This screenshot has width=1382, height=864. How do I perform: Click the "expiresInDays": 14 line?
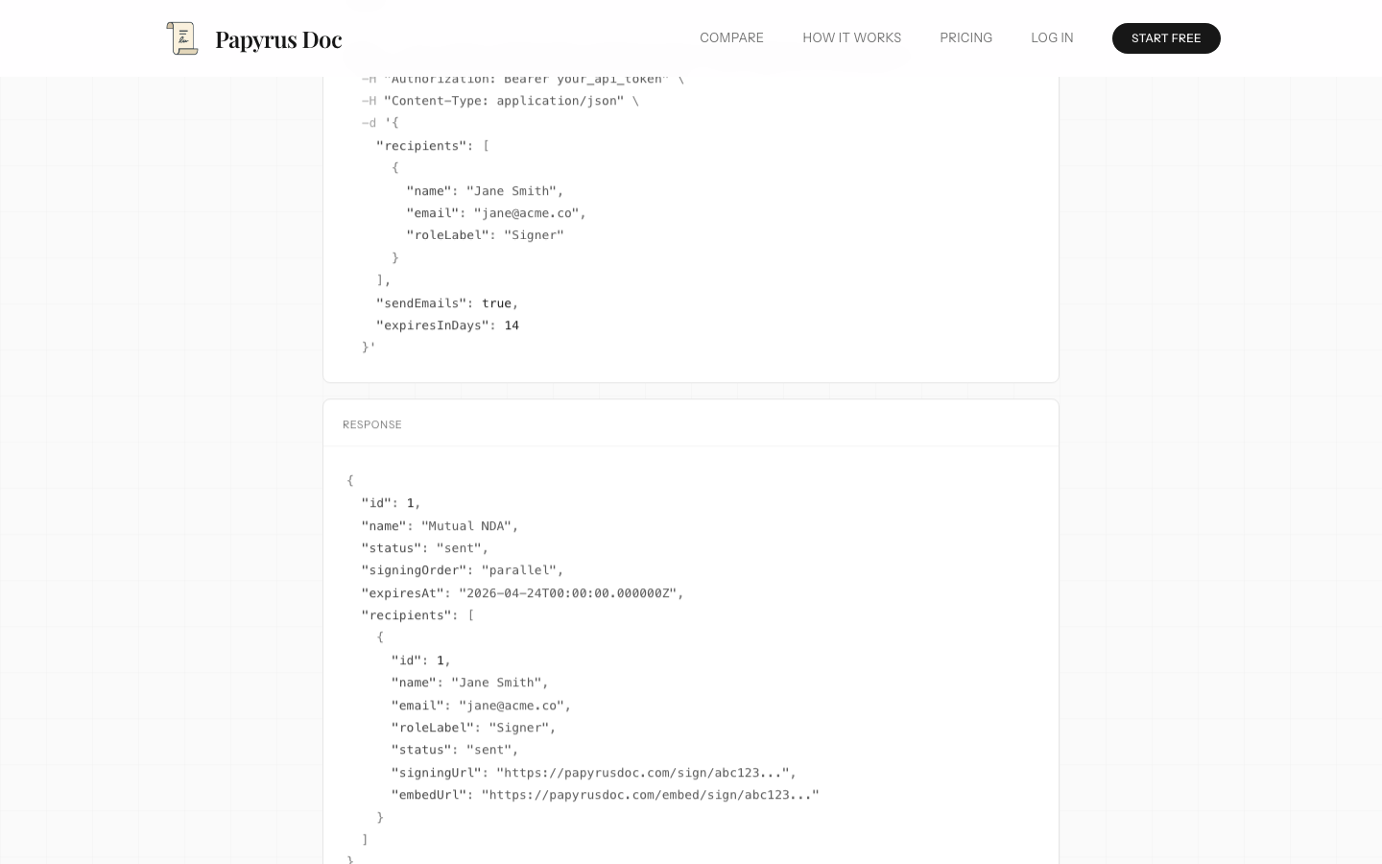pyautogui.click(x=447, y=325)
